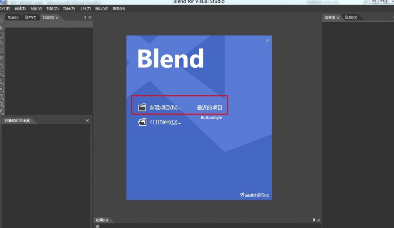Select the TextBlock tool
The height and width of the screenshot is (228, 394).
pos(2,104)
